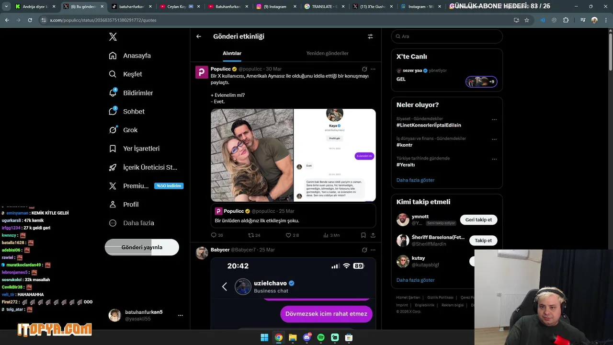Share the Populicc post
Screen dimensions: 613x345
373,235
